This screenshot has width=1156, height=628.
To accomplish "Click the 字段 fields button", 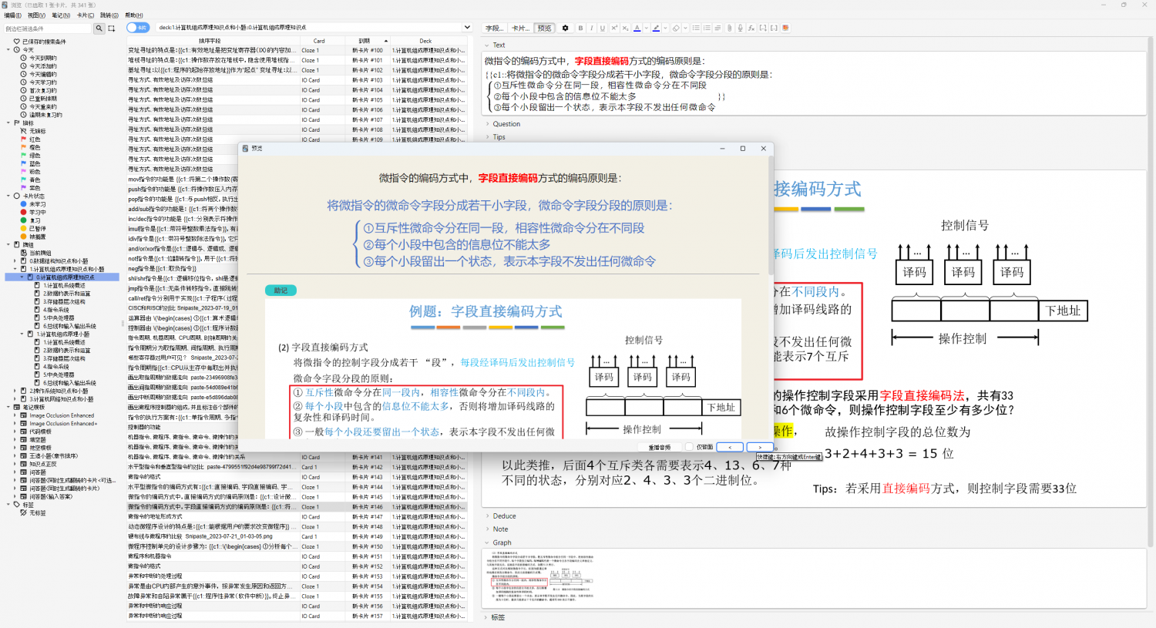I will [x=494, y=28].
